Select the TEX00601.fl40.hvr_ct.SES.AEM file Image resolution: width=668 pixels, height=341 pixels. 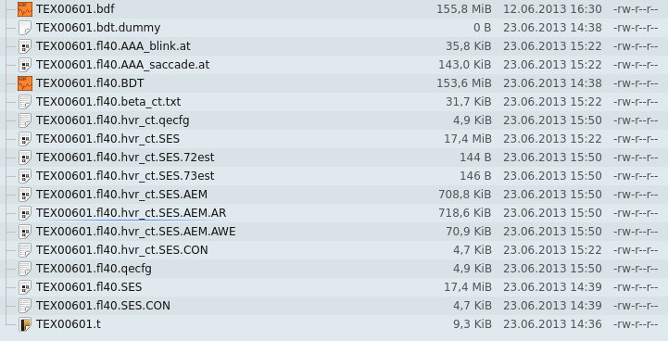click(x=122, y=195)
